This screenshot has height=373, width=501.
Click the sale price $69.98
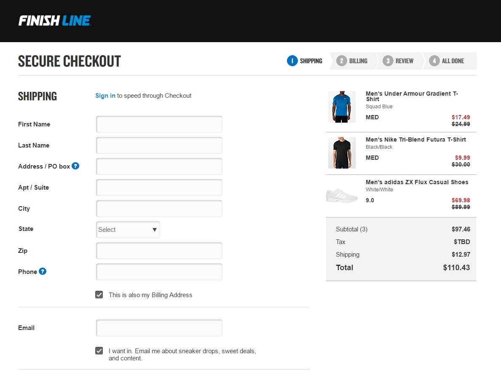coord(461,200)
